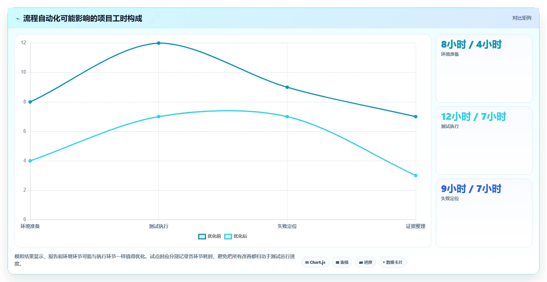This screenshot has height=282, width=547.
Task: Click the 证据整理 x-axis label
Action: pyautogui.click(x=416, y=226)
